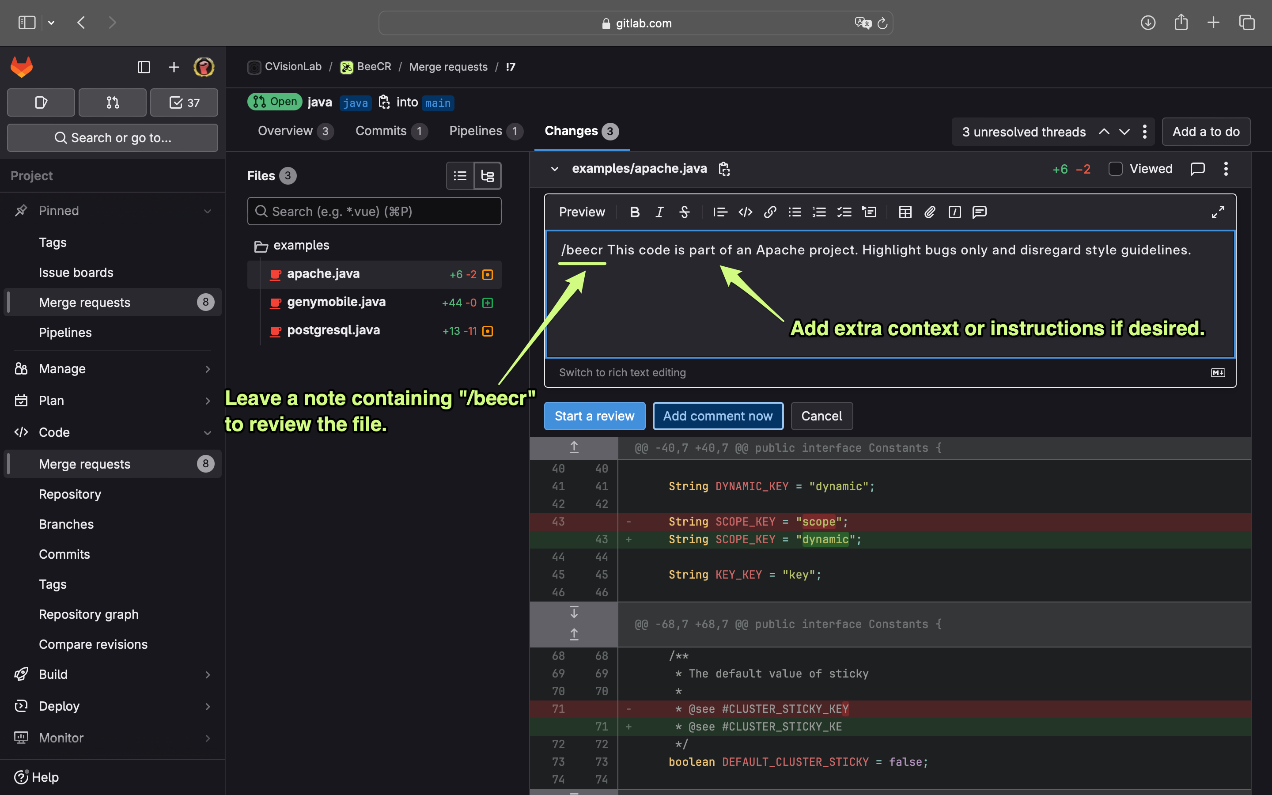Select genymobile.java in the file tree
The image size is (1272, 795).
[x=336, y=302]
